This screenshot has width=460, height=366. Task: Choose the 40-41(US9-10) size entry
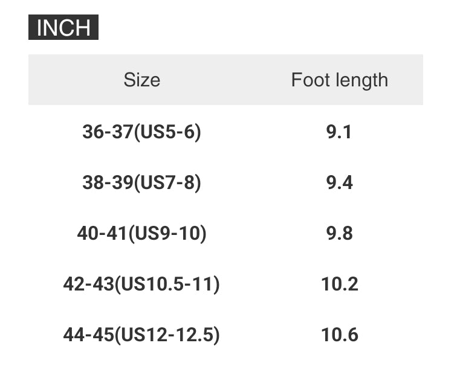(x=141, y=233)
